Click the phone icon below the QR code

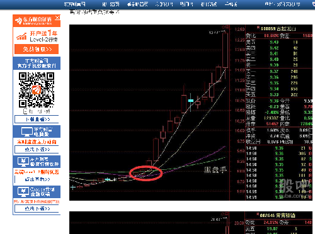[26, 111]
